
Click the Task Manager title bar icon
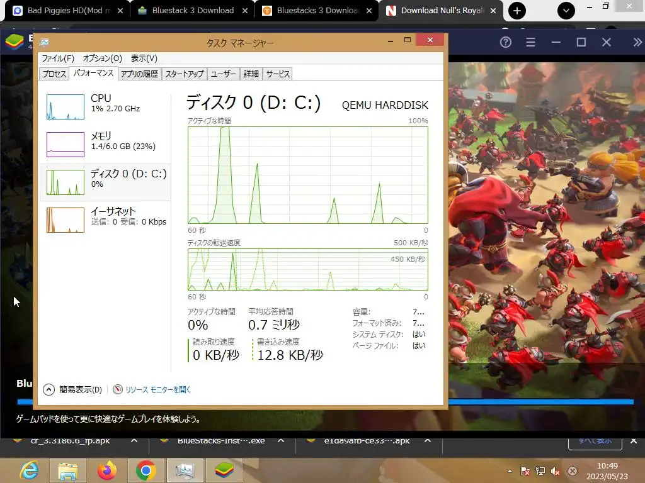44,42
